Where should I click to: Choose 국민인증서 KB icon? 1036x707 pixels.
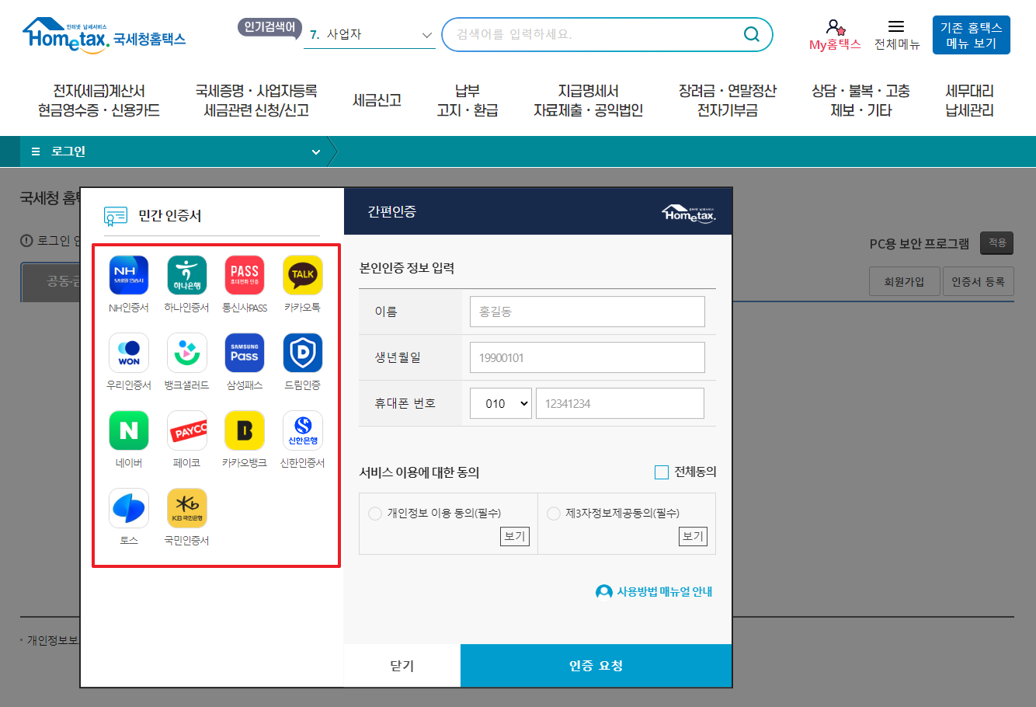(x=187, y=508)
